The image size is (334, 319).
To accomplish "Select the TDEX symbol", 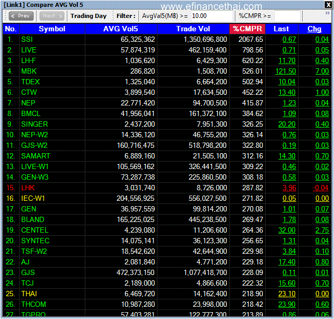I will [x=30, y=82].
